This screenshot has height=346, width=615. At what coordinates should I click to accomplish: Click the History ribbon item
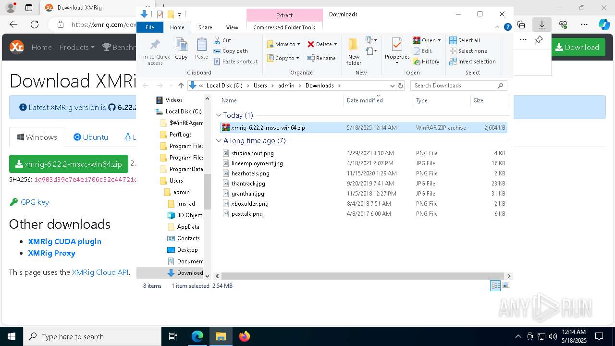[x=426, y=62]
